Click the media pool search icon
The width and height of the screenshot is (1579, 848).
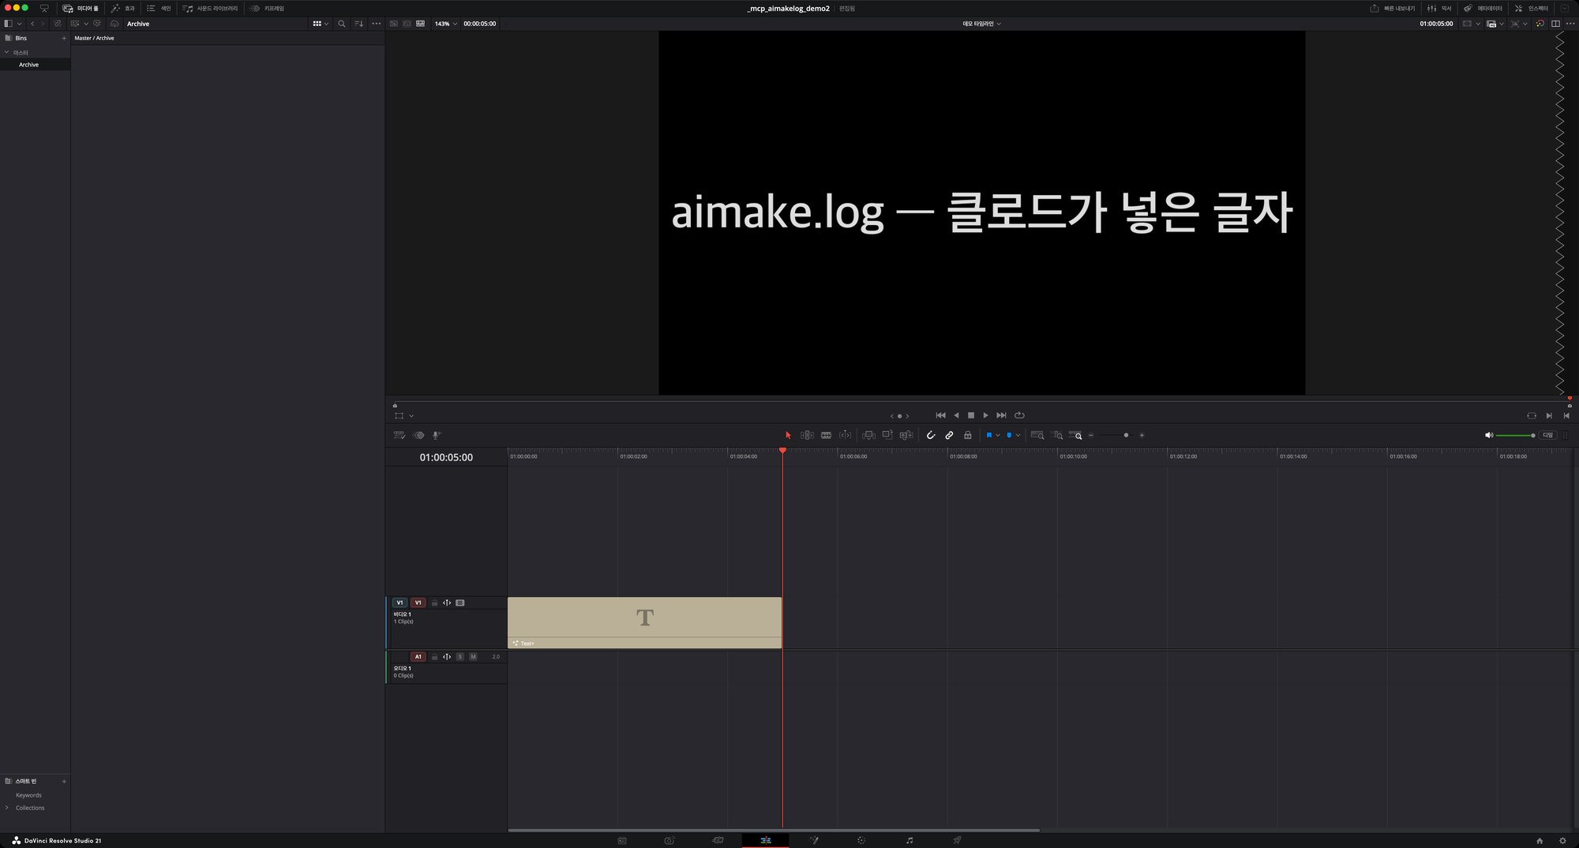coord(342,24)
